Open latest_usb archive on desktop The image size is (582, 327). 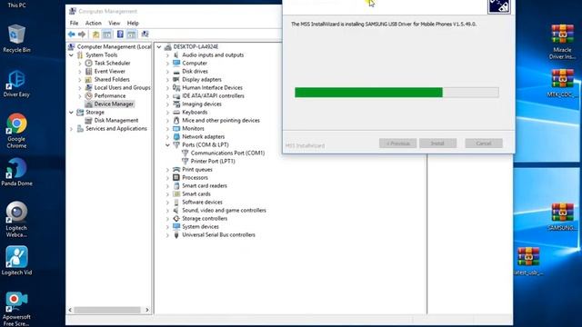coord(528,261)
